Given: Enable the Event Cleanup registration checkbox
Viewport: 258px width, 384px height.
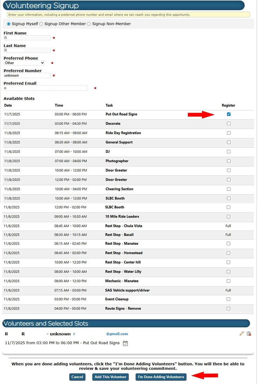Looking at the screenshot, I should point(228,299).
